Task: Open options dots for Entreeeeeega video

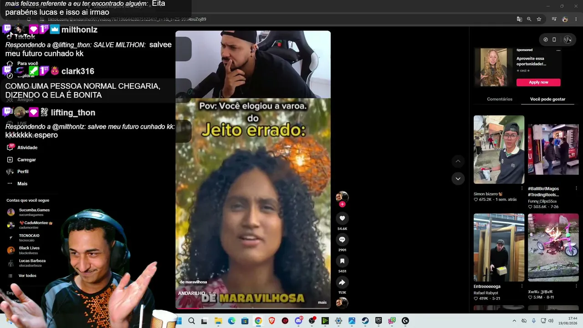Action: (x=522, y=286)
